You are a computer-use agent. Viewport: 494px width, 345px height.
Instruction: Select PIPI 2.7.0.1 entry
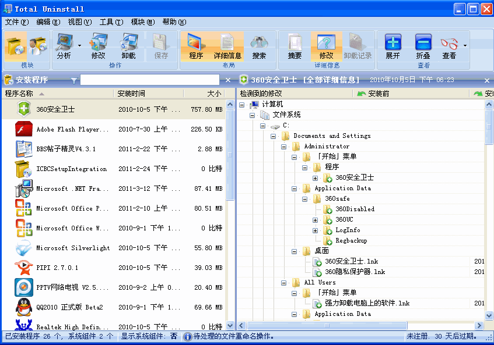(114, 268)
